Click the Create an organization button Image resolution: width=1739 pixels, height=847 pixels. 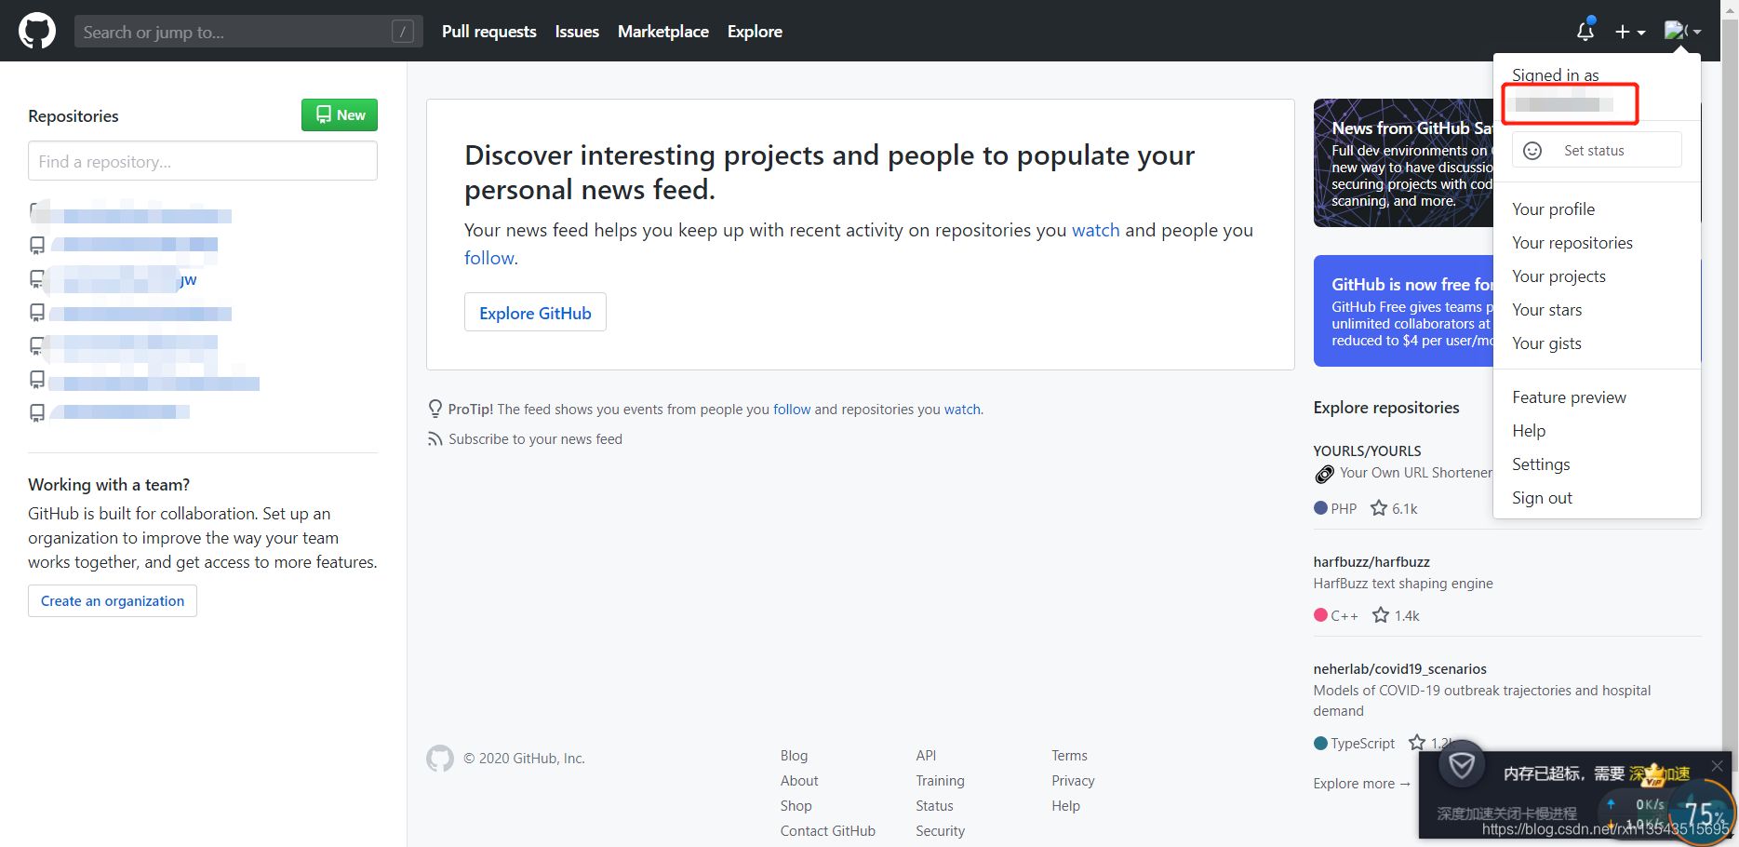click(113, 600)
